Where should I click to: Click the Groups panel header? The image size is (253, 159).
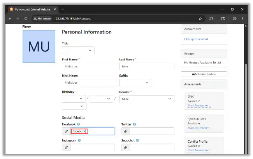(204, 53)
